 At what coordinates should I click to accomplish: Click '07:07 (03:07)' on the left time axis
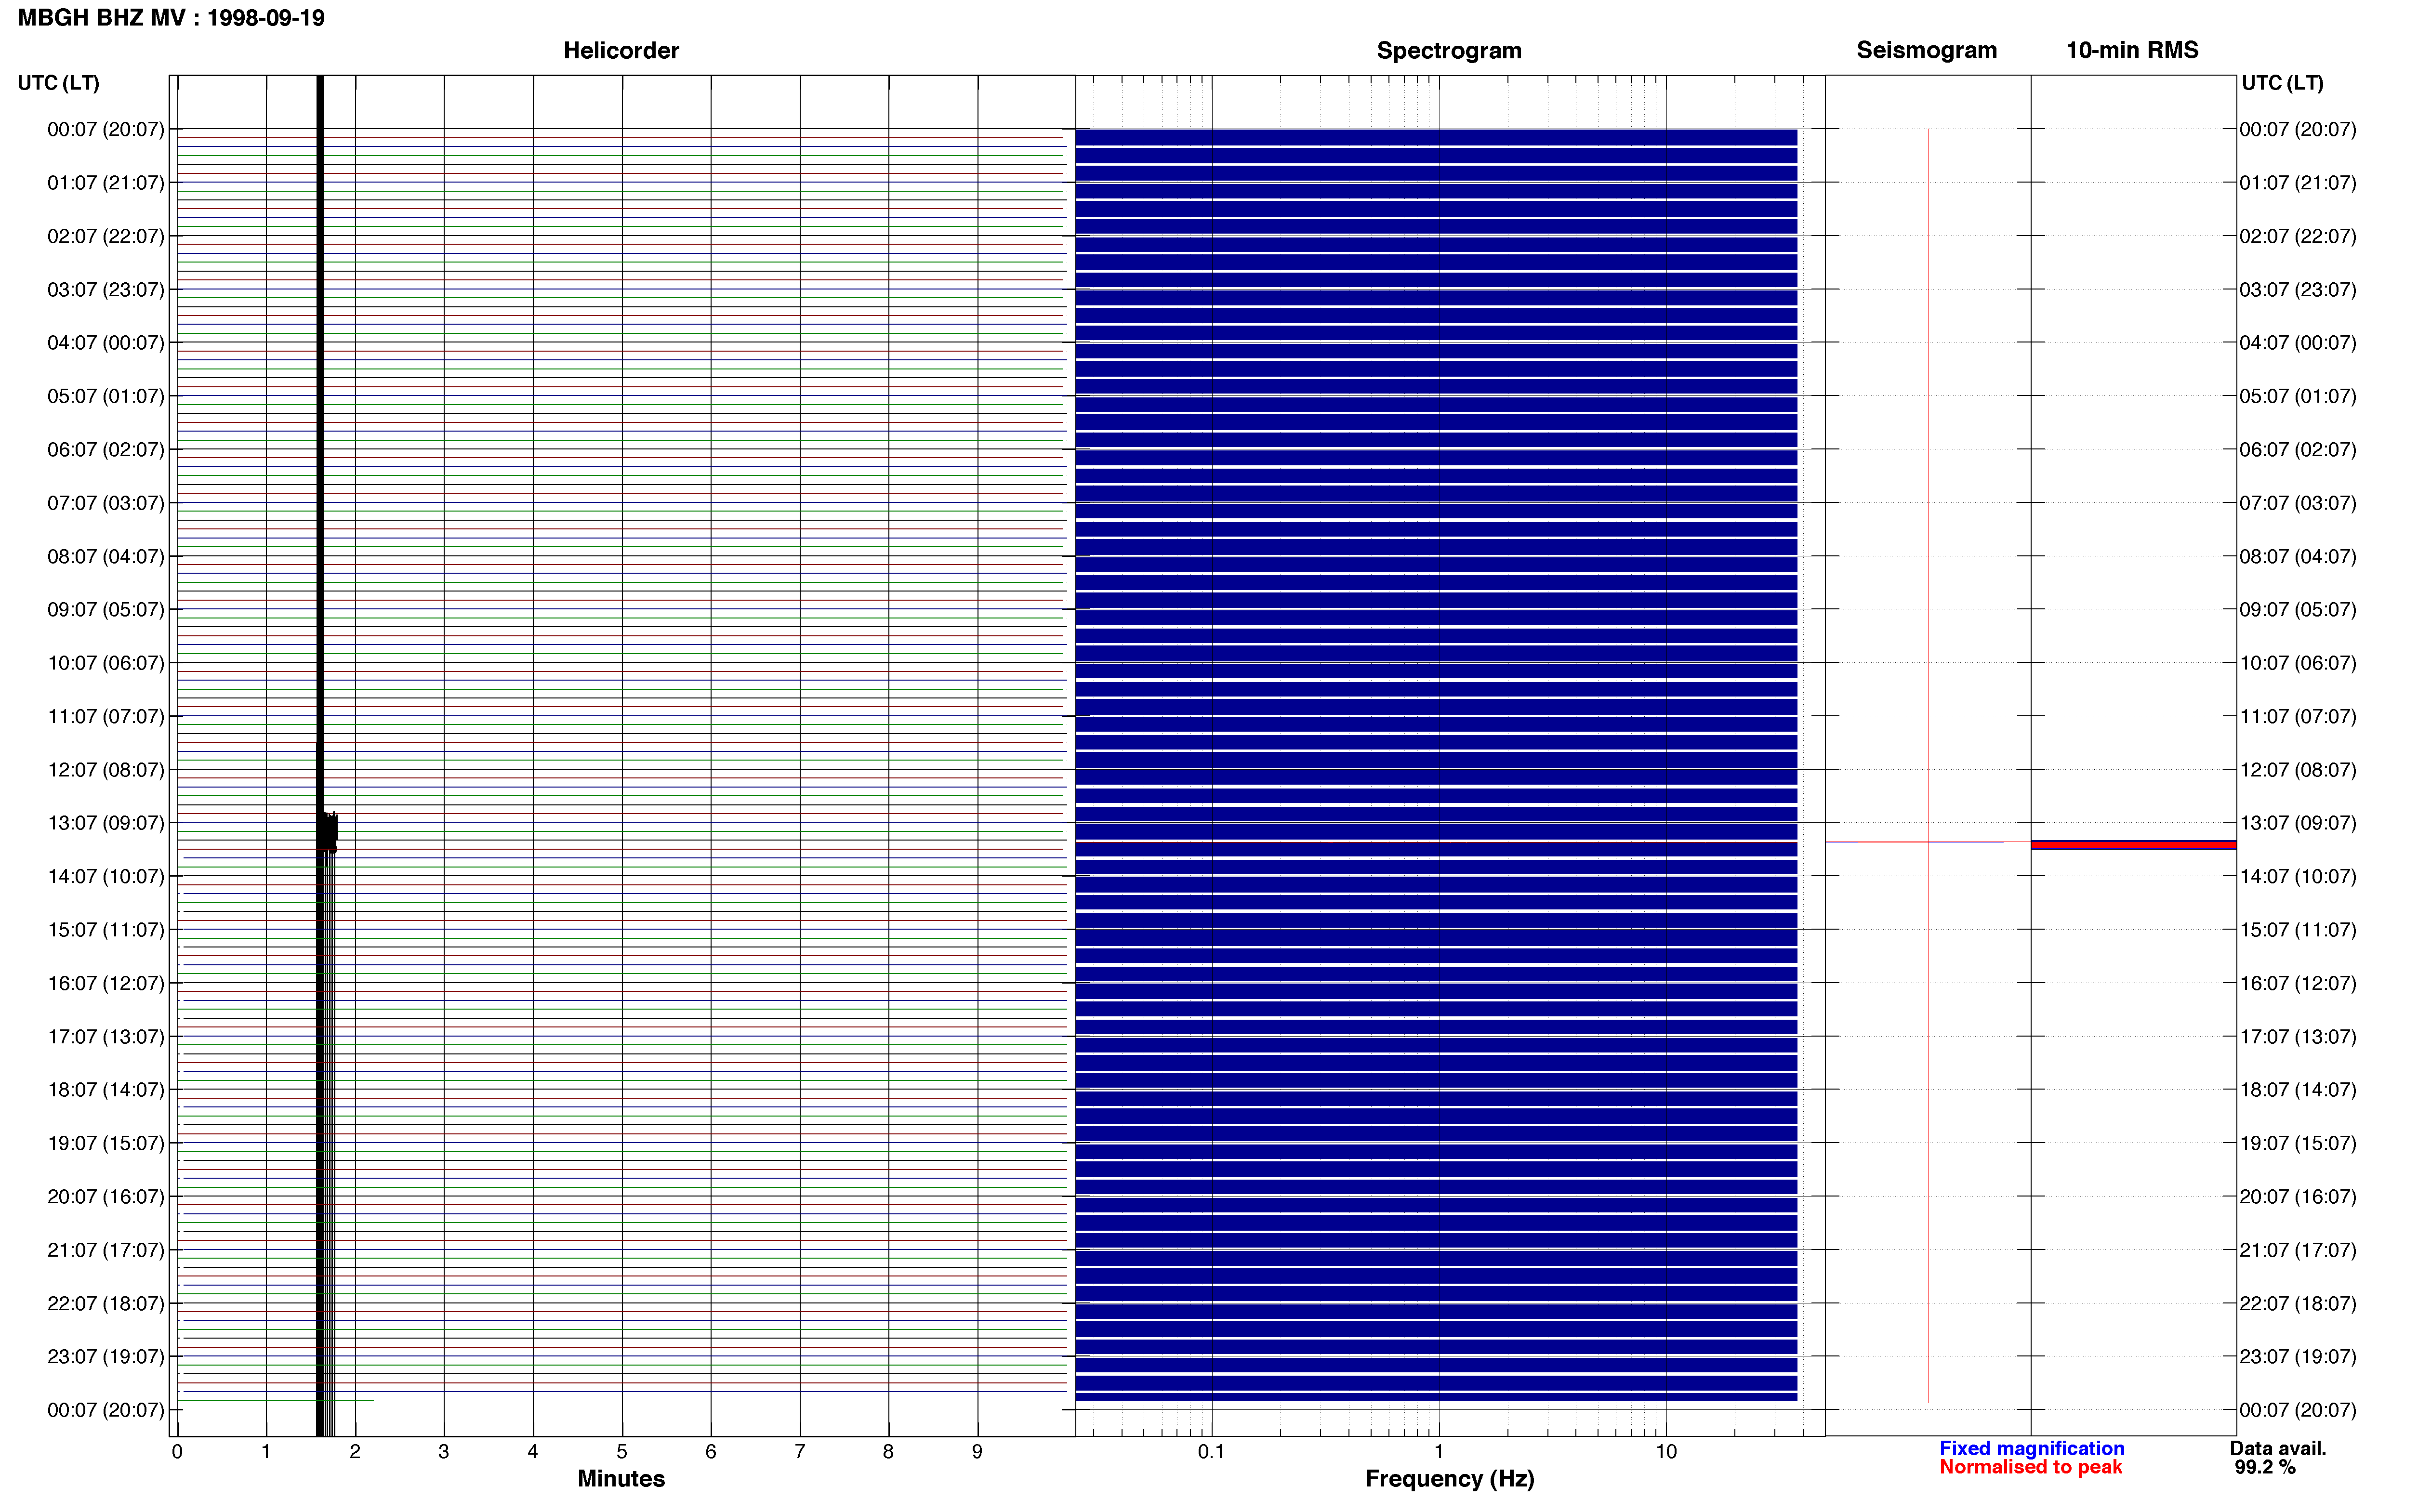[106, 503]
